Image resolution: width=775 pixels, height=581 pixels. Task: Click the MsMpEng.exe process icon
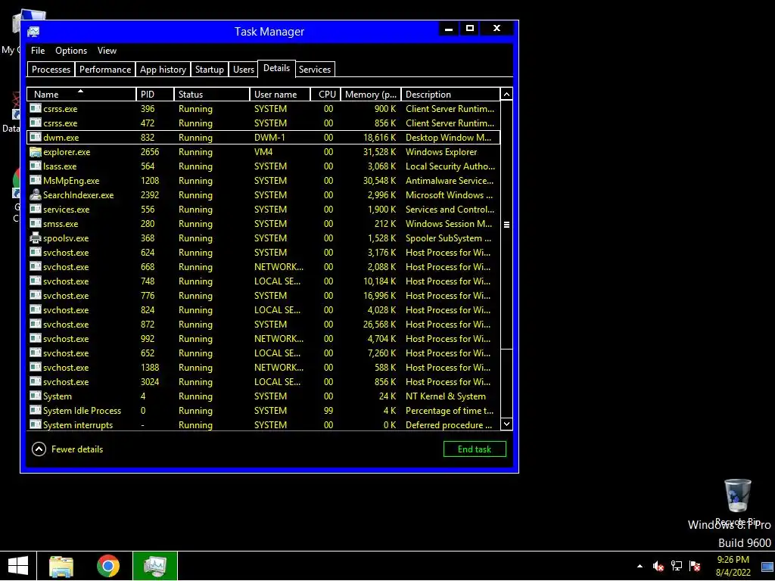tap(35, 180)
